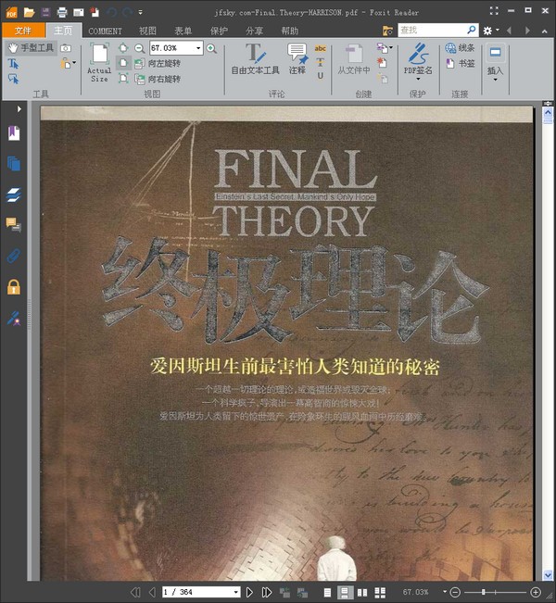This screenshot has width=556, height=603.
Task: Go to next page button
Action: 249,592
